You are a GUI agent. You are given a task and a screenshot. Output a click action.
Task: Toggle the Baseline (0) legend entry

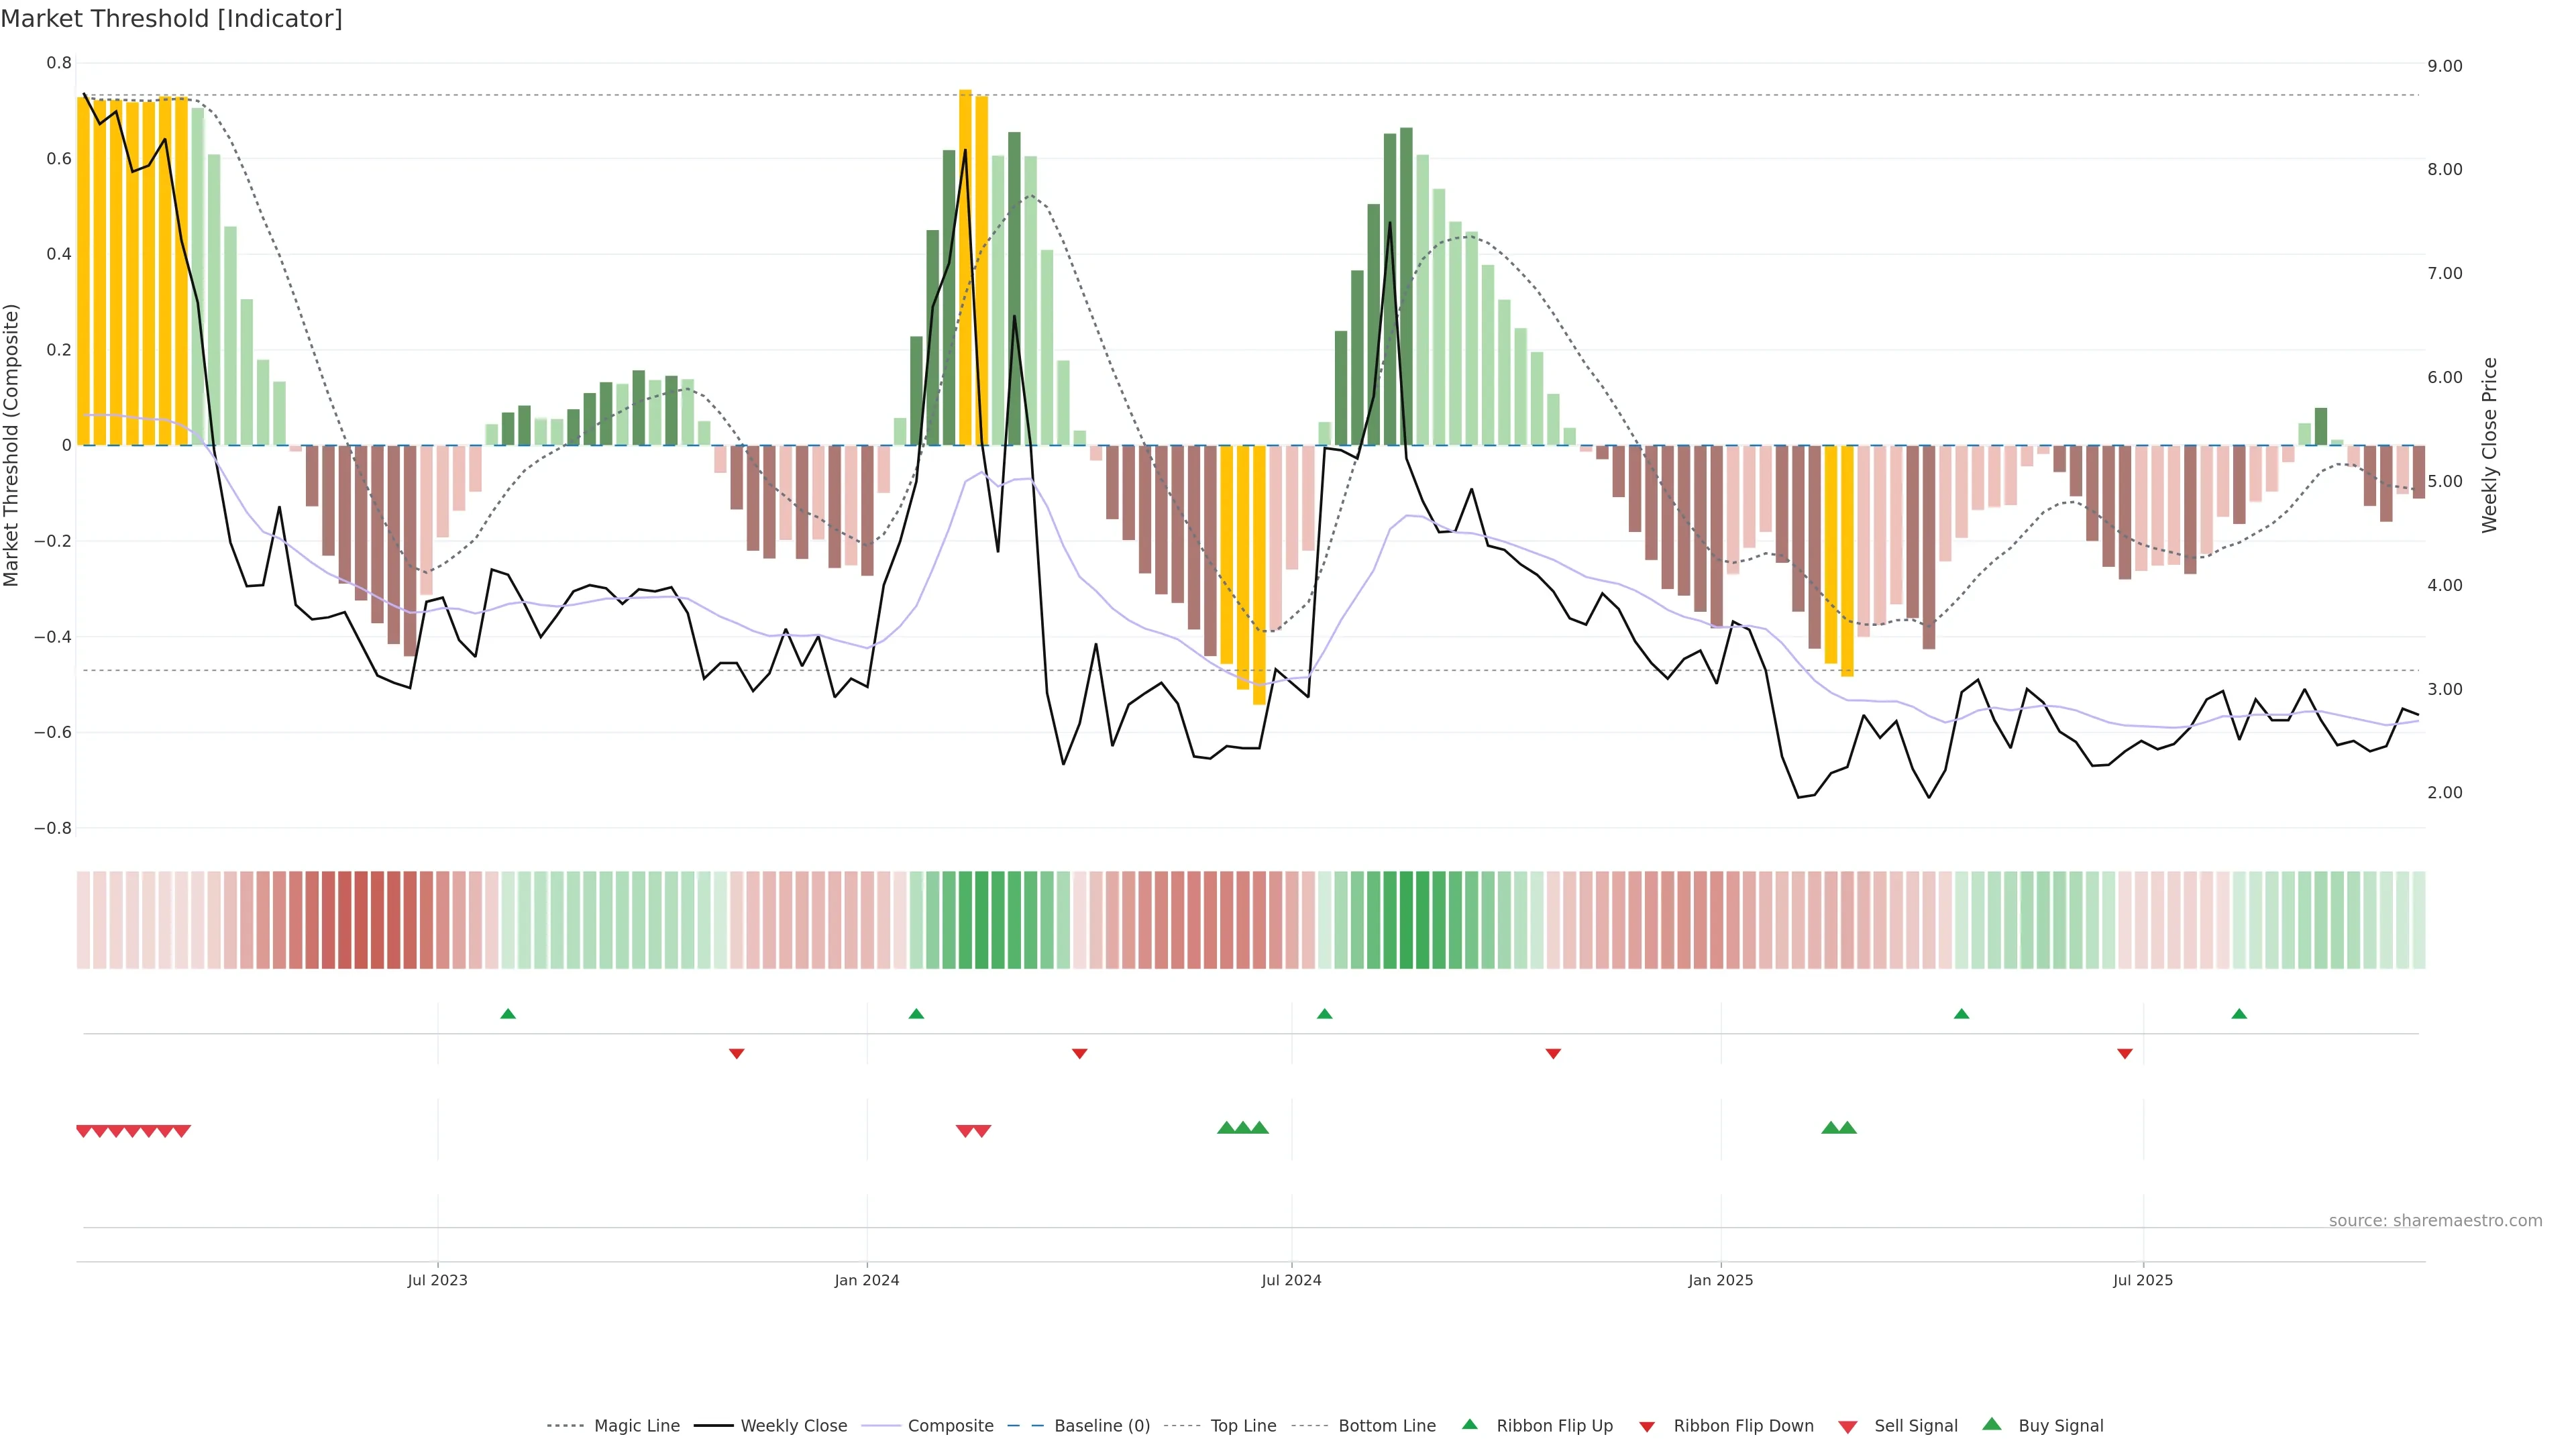pos(1102,1426)
